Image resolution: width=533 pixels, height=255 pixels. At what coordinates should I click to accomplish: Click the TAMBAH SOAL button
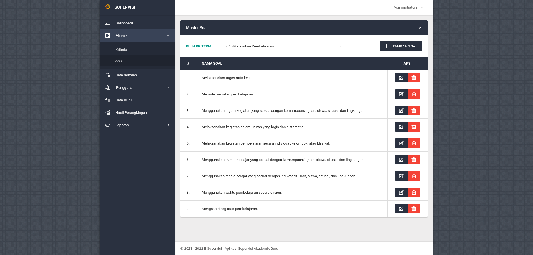401,46
